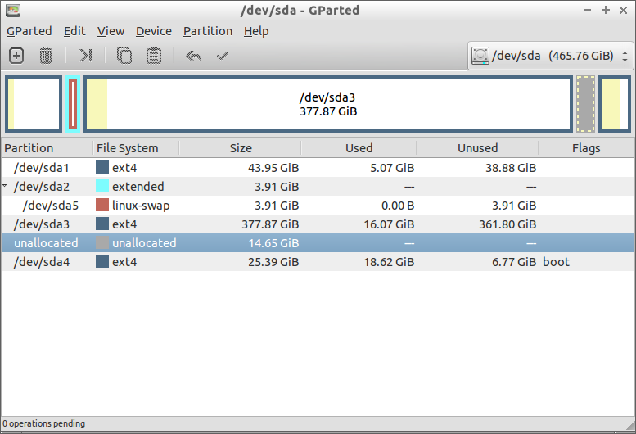The height and width of the screenshot is (434, 636).
Task: Click the cyan extended color swatch
Action: (x=102, y=186)
